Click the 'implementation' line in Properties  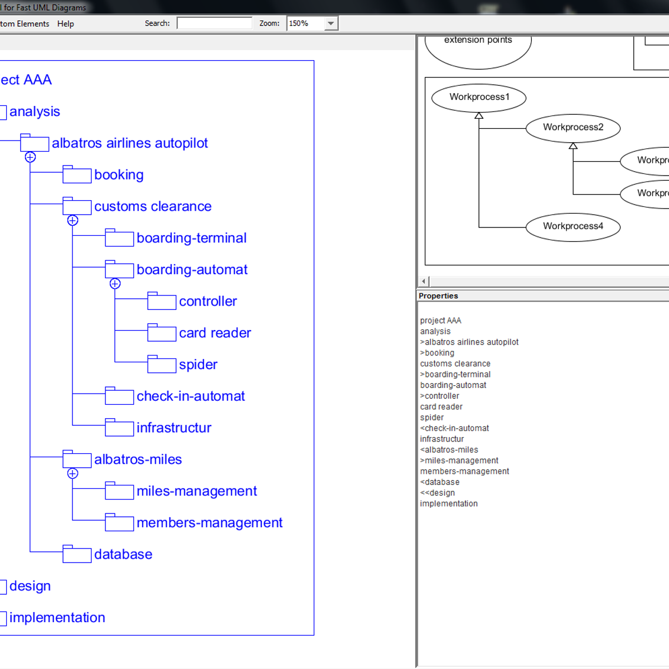(x=449, y=503)
